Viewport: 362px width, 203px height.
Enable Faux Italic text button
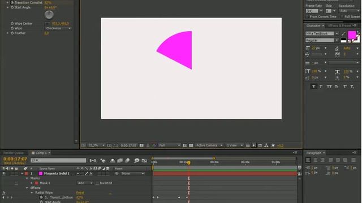(321, 87)
